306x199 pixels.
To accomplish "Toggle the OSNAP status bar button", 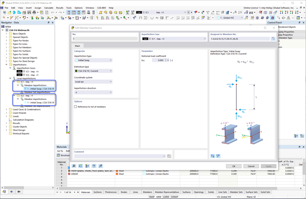I will (x=174, y=197).
